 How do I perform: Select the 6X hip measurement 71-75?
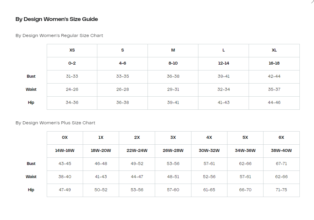[x=281, y=190]
